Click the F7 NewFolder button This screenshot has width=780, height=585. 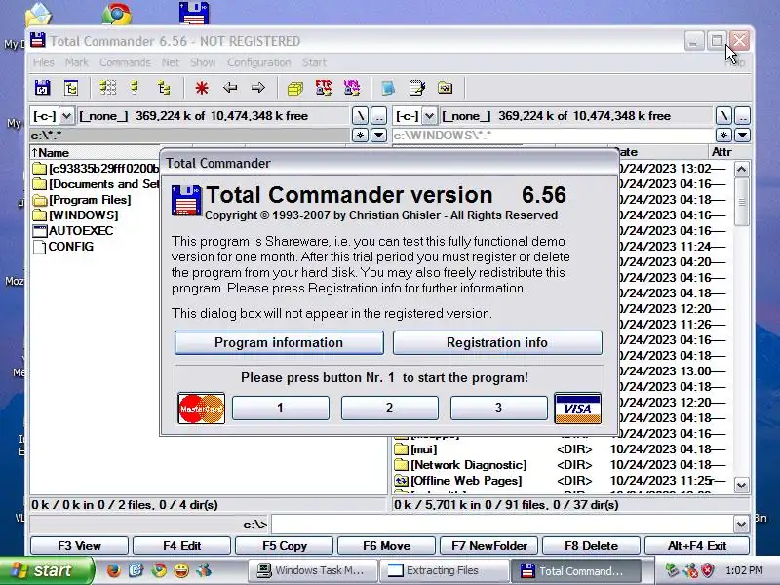click(489, 546)
